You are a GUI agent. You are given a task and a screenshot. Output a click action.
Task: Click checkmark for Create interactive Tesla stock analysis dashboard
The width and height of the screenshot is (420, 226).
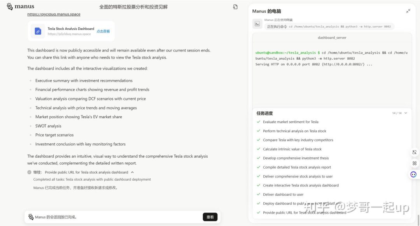[259, 185]
